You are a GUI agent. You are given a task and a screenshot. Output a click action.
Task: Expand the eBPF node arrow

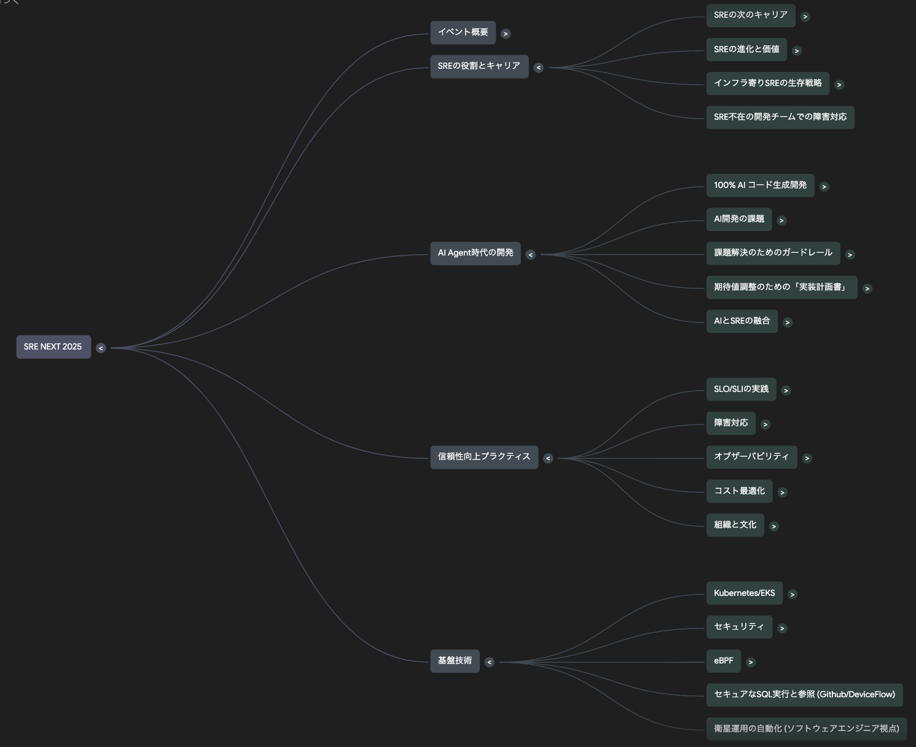(x=750, y=662)
